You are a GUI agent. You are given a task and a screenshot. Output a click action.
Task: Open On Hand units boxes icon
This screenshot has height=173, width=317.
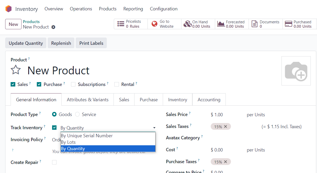click(187, 24)
